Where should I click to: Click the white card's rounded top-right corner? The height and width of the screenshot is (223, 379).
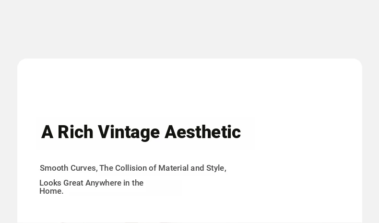point(358,62)
